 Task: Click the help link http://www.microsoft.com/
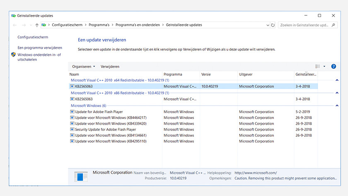[x=256, y=173]
